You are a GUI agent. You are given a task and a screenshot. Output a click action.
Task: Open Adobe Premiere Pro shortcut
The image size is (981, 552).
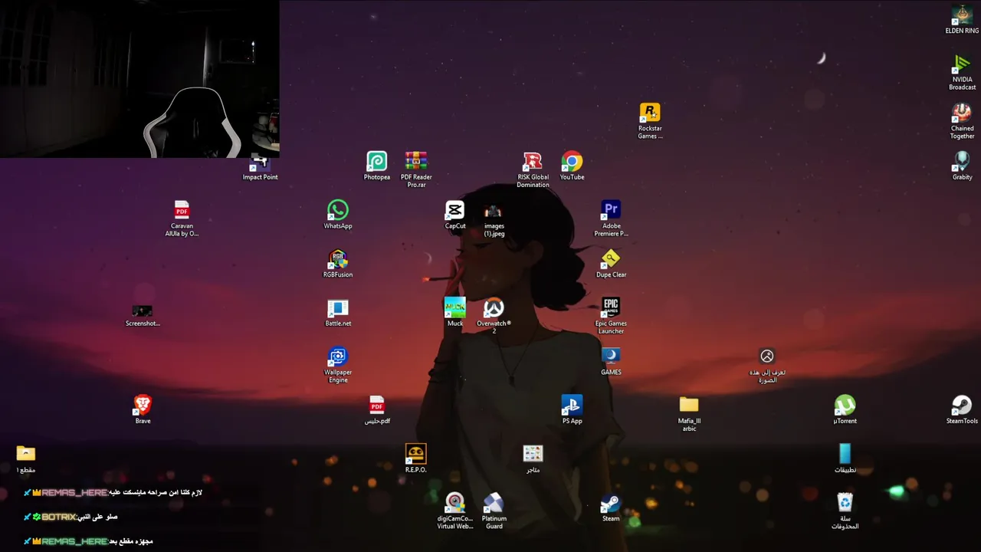[611, 219]
